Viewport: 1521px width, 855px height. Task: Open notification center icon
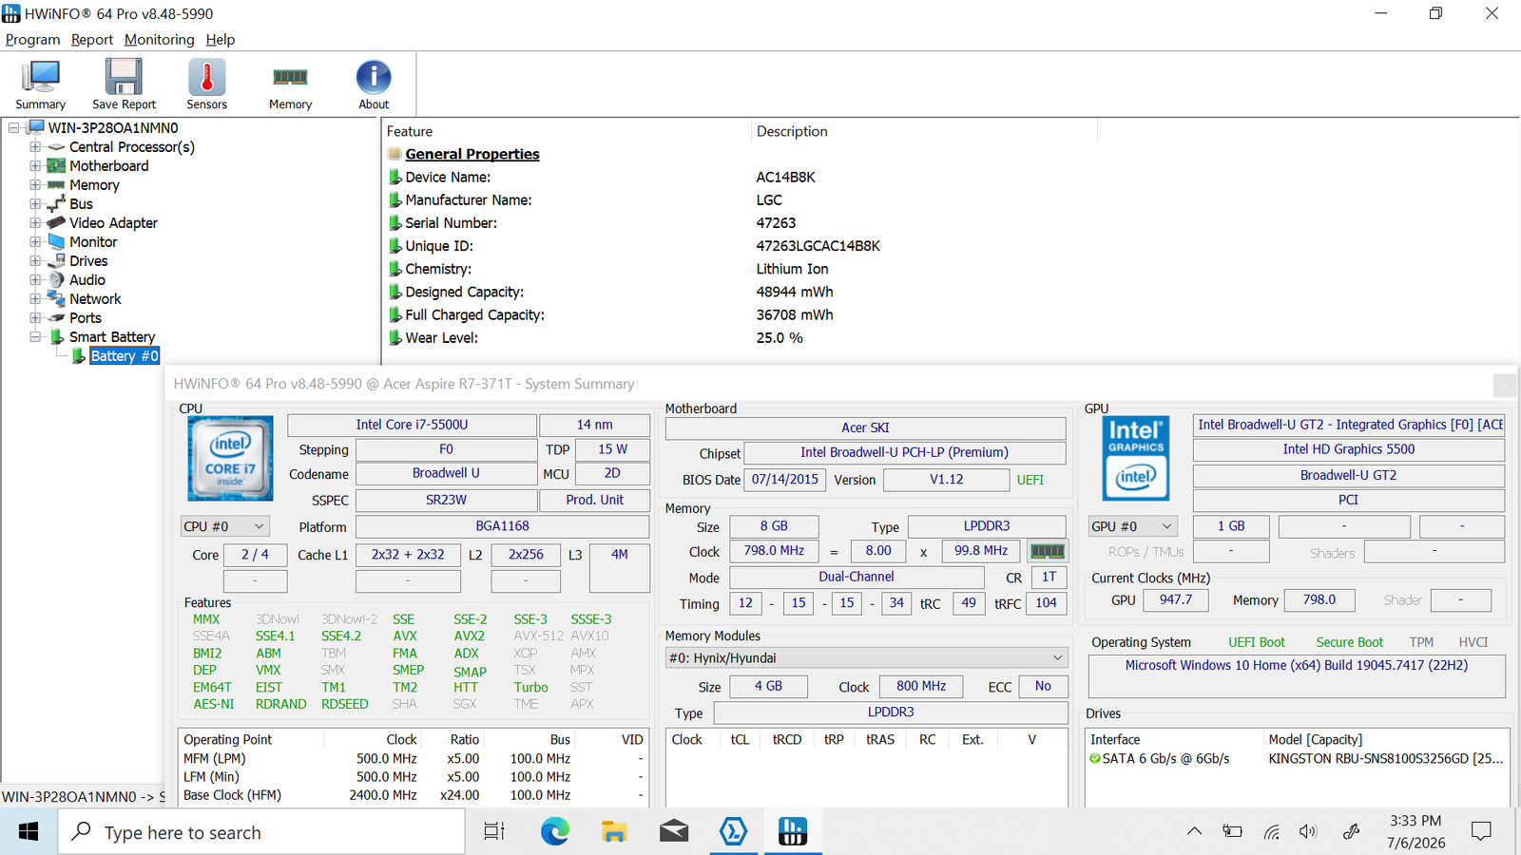pos(1481,832)
